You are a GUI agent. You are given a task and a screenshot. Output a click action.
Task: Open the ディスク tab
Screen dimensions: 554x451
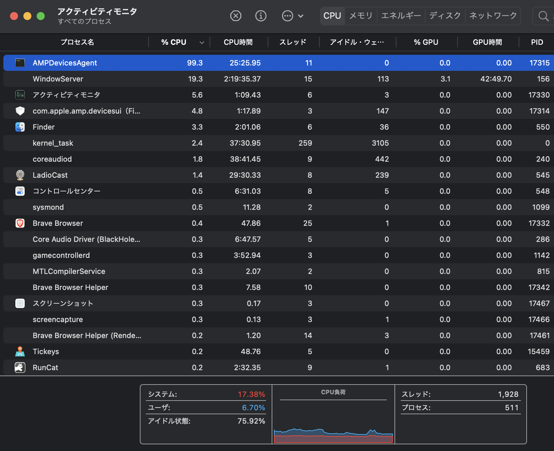point(445,16)
